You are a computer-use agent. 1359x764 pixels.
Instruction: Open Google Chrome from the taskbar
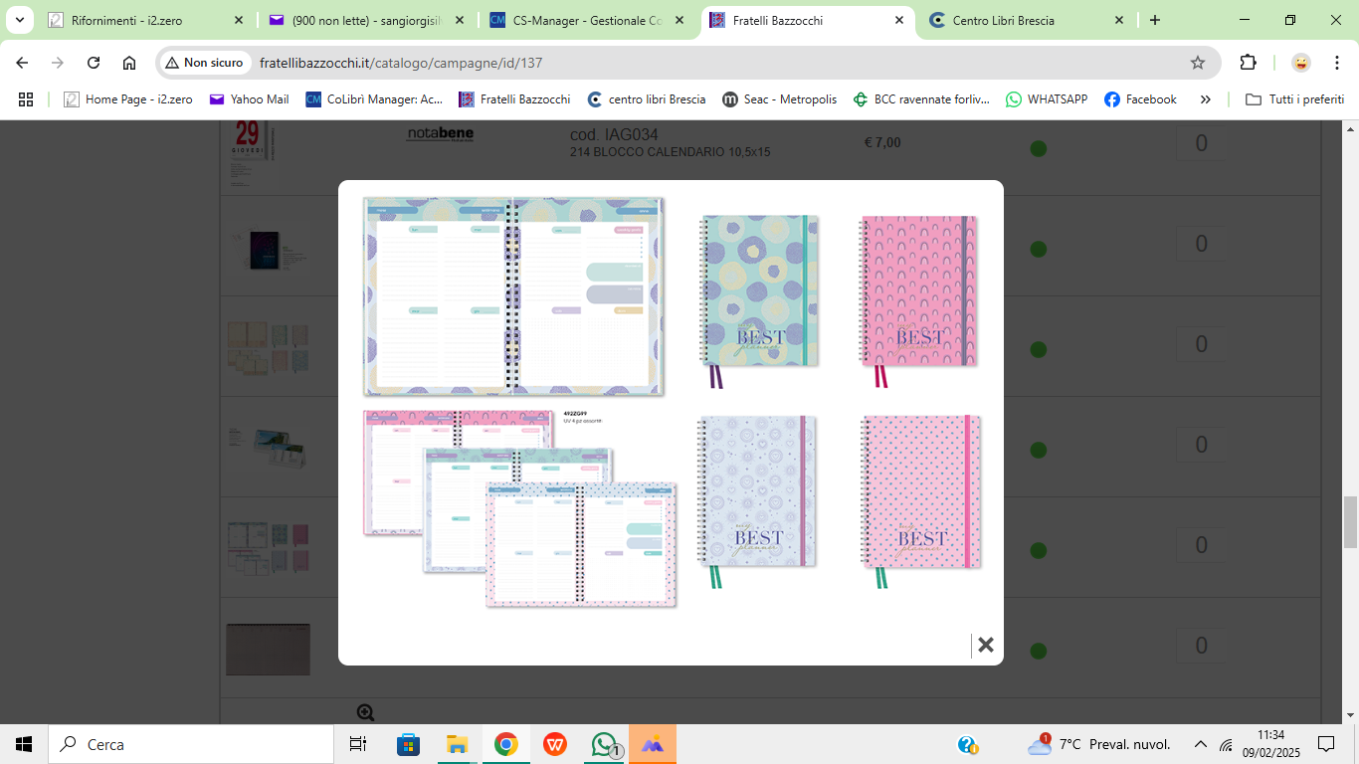(x=505, y=744)
